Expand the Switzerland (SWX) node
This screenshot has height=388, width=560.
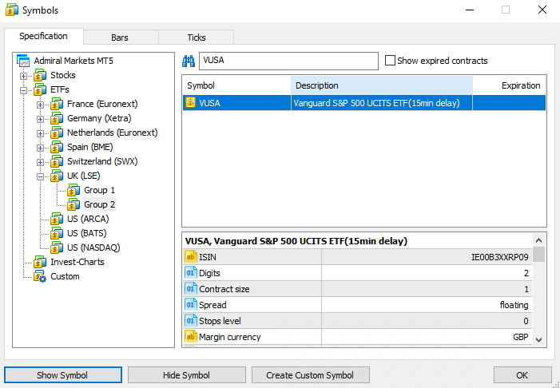click(x=41, y=162)
